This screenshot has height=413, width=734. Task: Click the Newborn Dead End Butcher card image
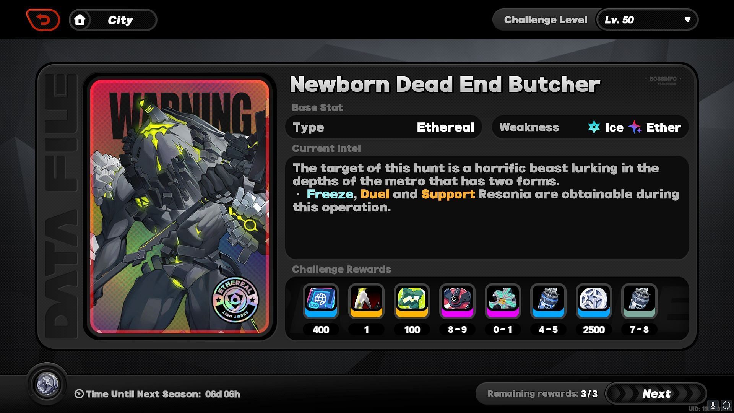coord(180,206)
